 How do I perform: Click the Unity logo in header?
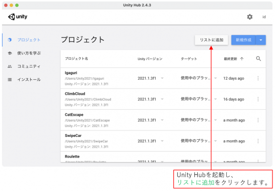(18, 17)
